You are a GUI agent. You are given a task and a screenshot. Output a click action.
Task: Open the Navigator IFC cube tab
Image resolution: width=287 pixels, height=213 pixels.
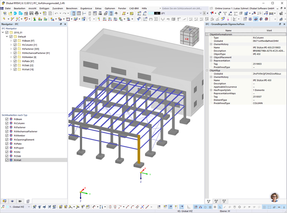tap(28, 201)
